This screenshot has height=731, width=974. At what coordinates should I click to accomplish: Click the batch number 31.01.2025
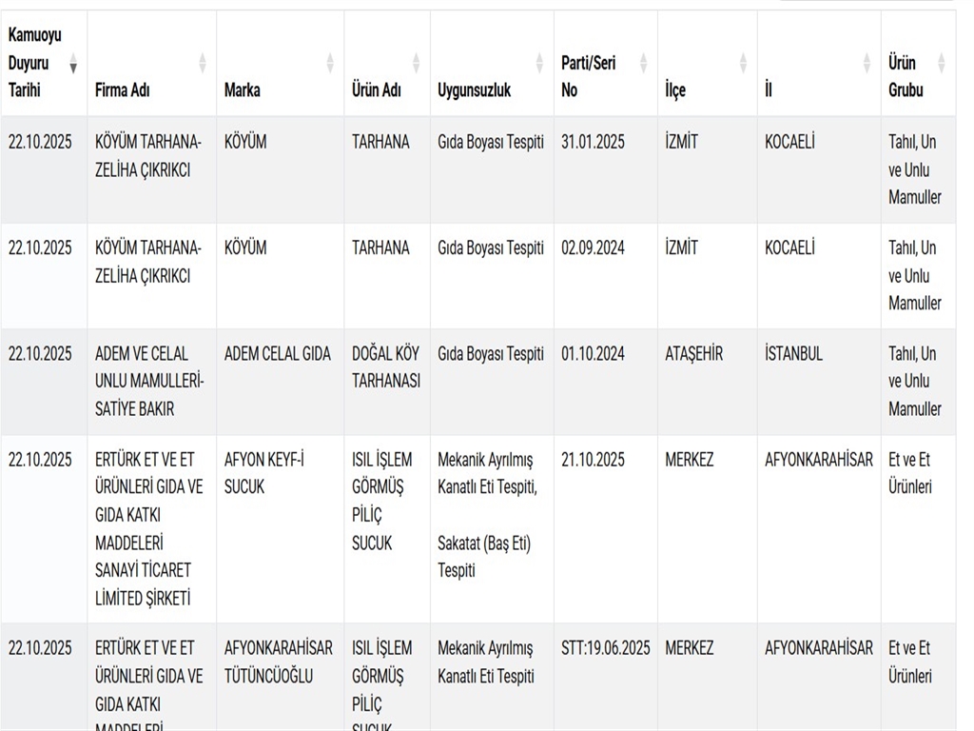(x=593, y=142)
